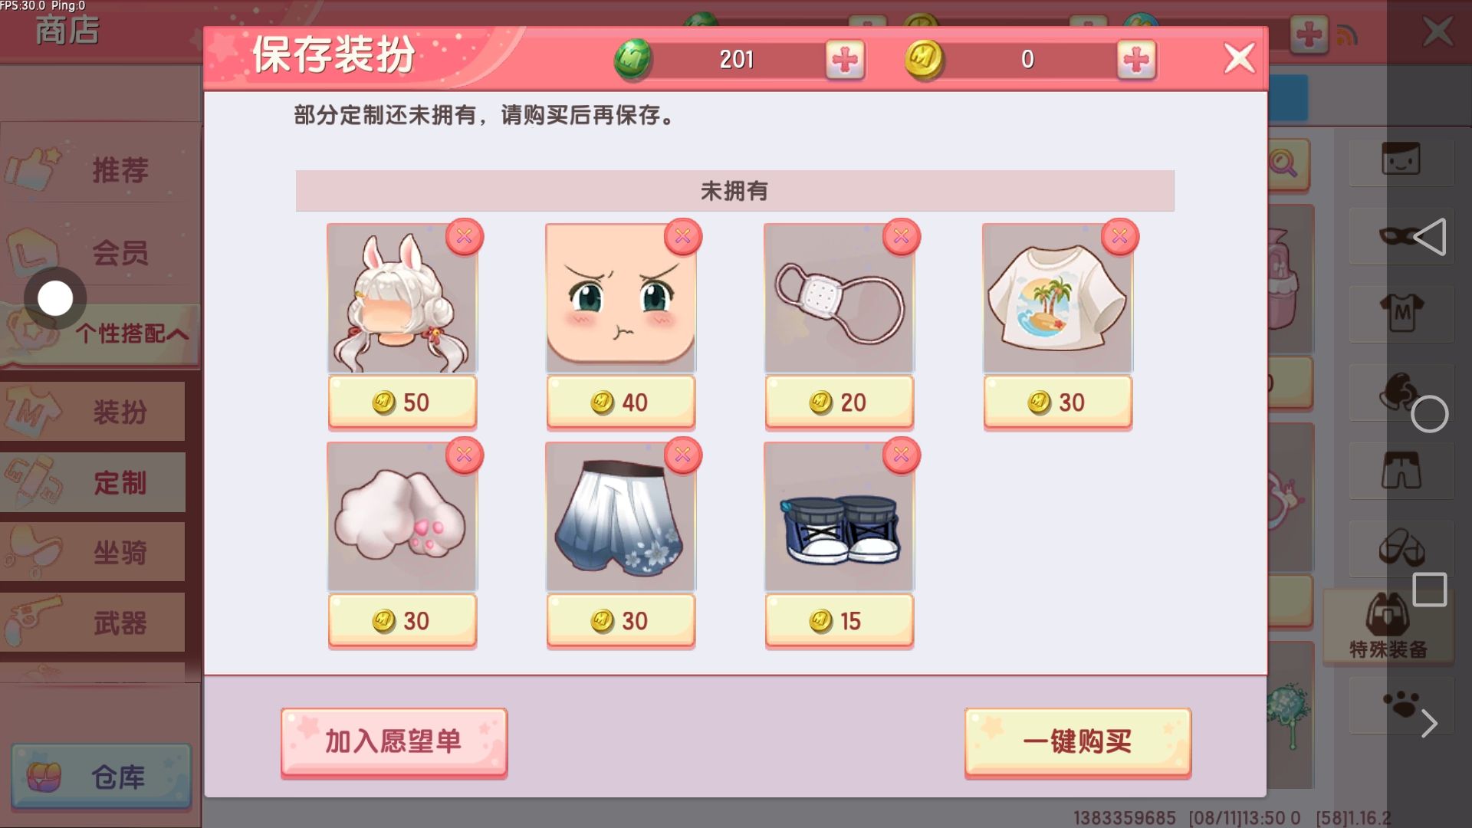The width and height of the screenshot is (1472, 828).
Task: Buy bunny hair for 50 coins
Action: click(402, 402)
